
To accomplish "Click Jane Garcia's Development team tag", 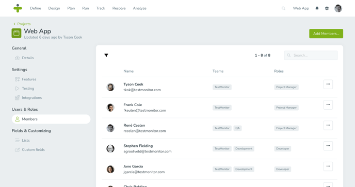I will click(x=244, y=169).
